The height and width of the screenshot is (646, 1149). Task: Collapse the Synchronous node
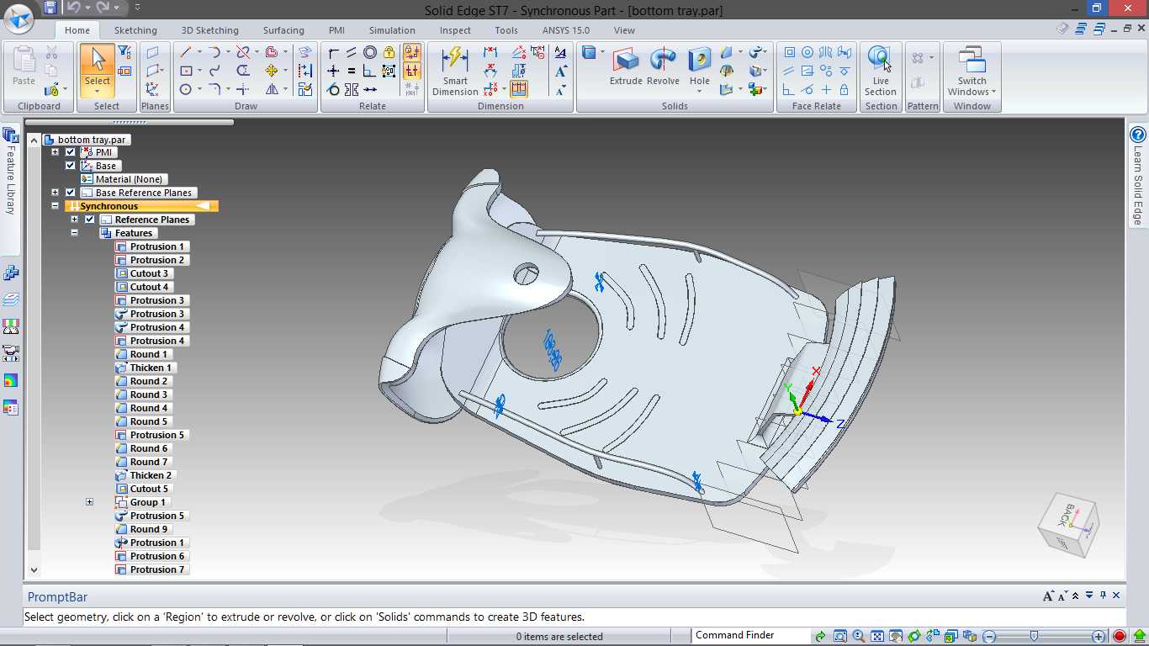click(55, 206)
